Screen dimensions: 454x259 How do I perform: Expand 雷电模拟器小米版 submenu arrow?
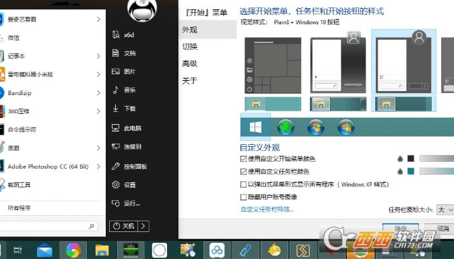[98, 74]
